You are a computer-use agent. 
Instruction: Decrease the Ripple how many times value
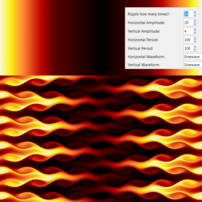[x=195, y=16]
